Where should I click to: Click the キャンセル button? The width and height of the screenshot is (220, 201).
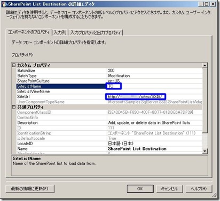pos(169,189)
